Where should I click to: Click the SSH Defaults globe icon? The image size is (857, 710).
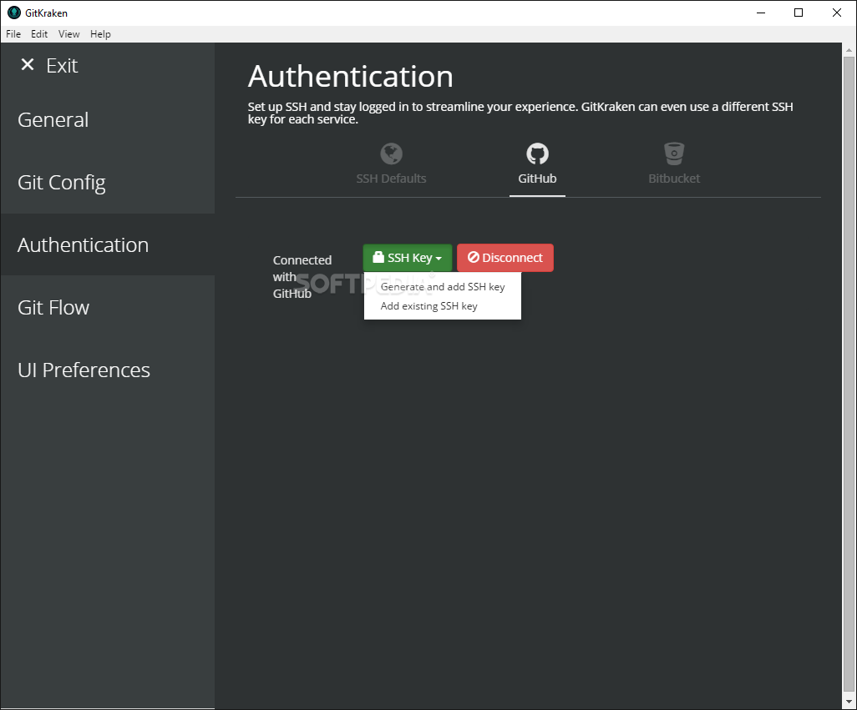392,154
